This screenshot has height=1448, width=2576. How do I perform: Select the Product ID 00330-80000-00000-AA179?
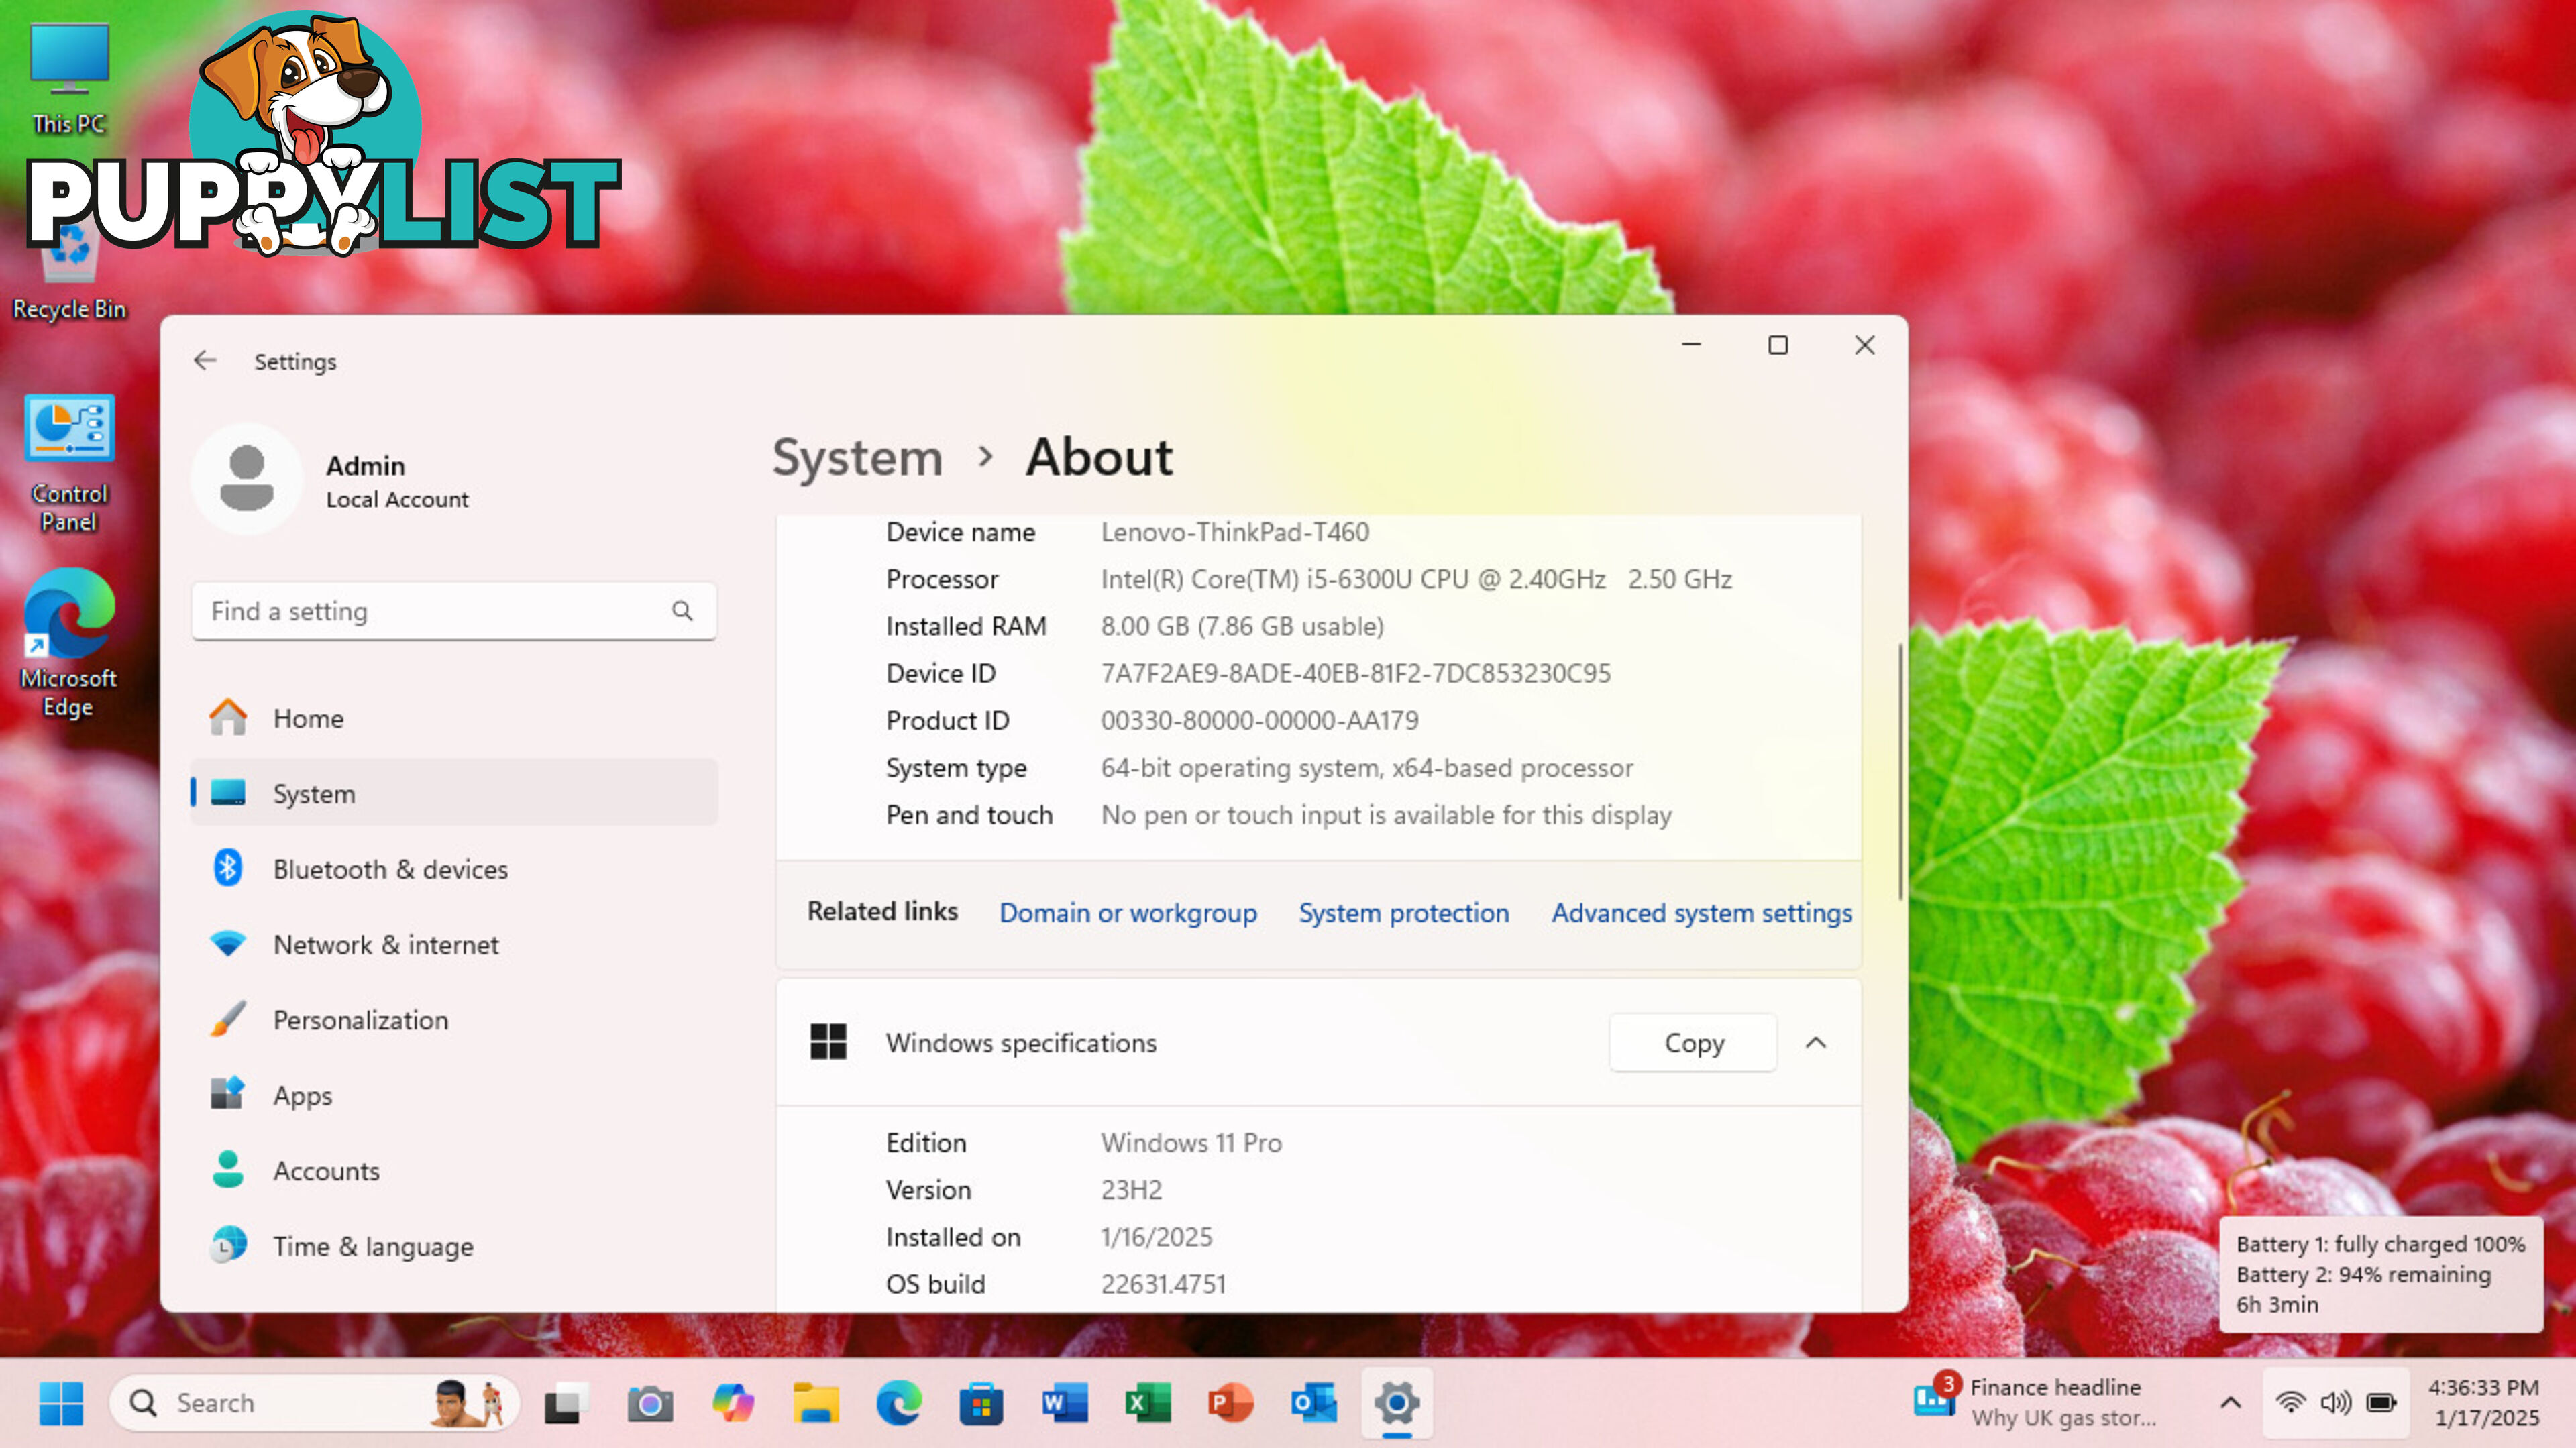(x=1260, y=721)
